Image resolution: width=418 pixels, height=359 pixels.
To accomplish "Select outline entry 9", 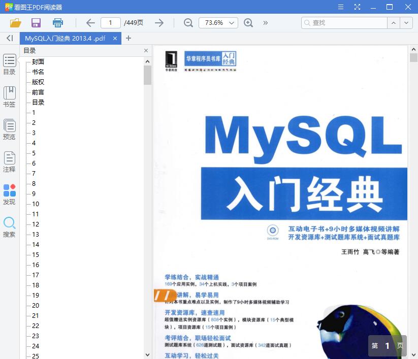I will (34, 194).
